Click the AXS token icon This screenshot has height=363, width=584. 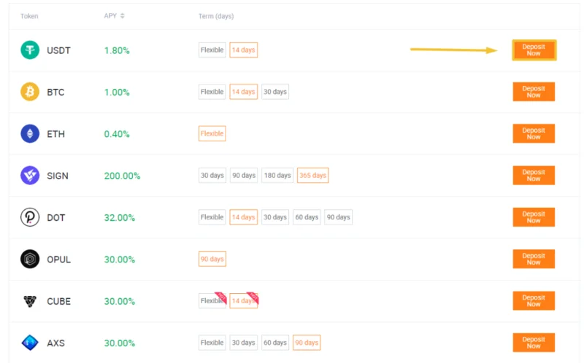tap(30, 343)
